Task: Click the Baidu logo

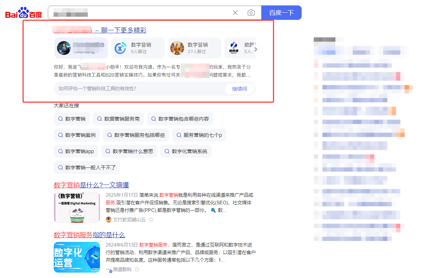Action: [x=24, y=13]
